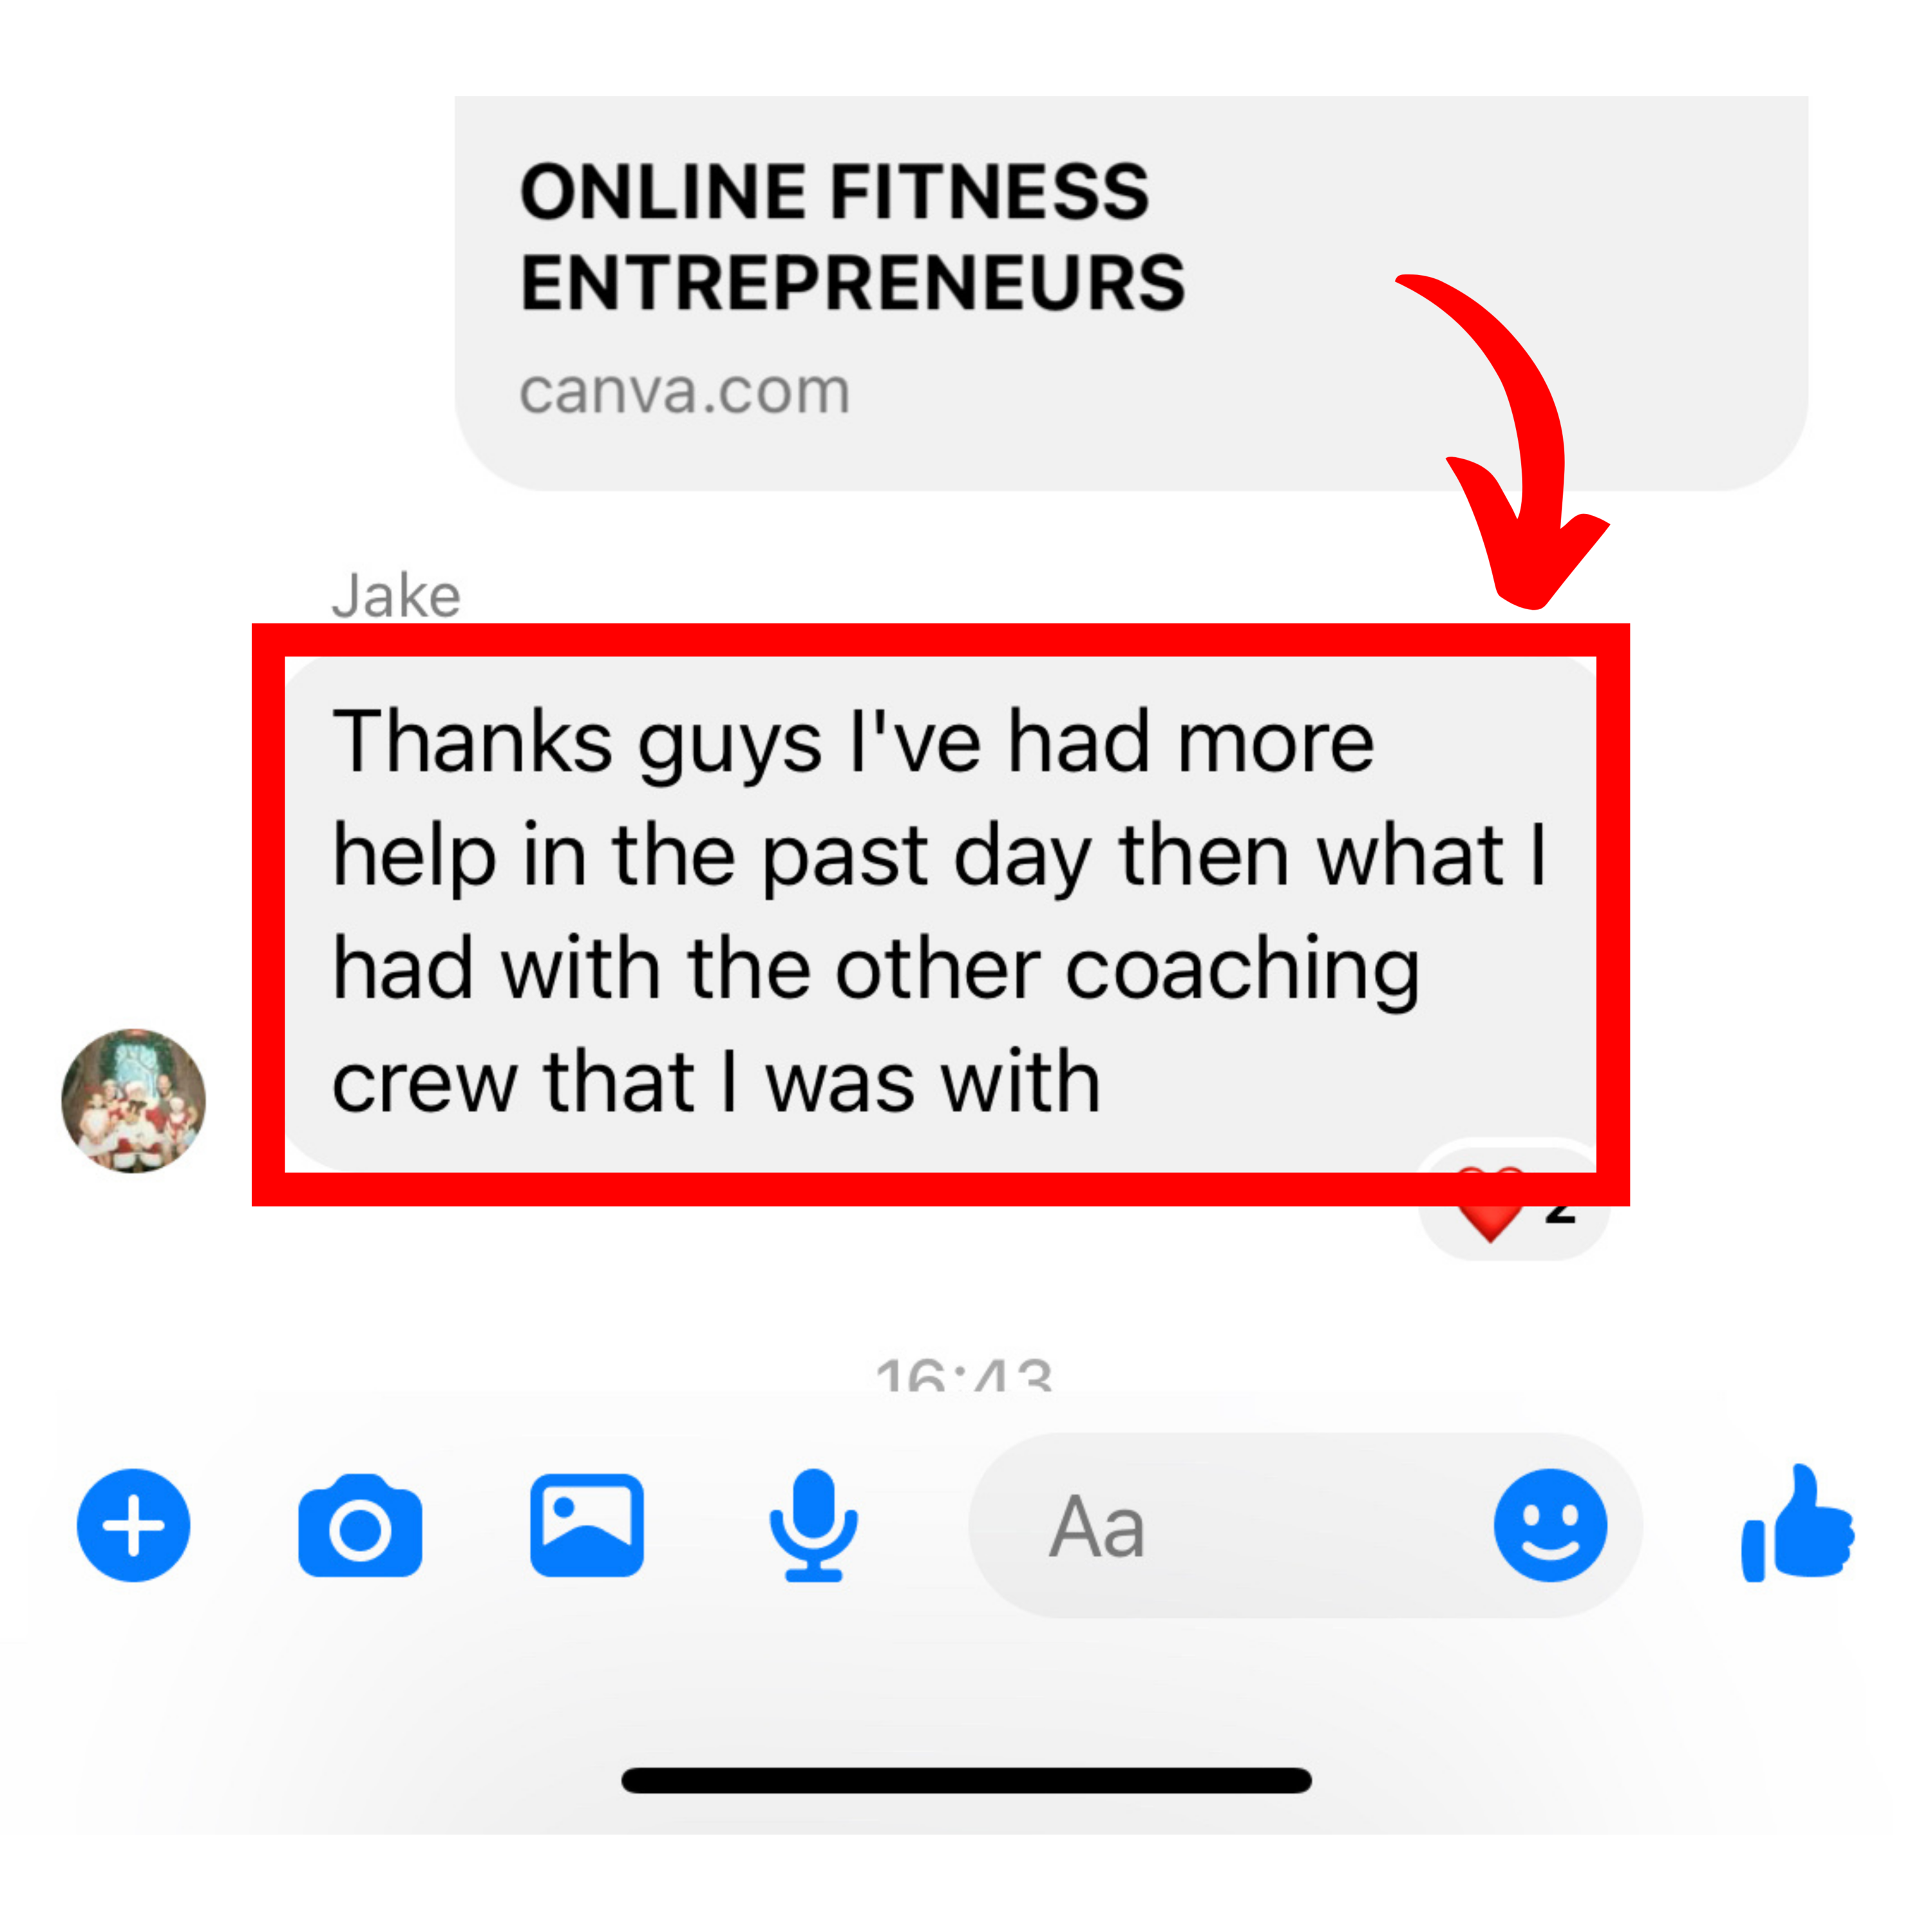View Jake's profile picture avatar

[x=133, y=1101]
